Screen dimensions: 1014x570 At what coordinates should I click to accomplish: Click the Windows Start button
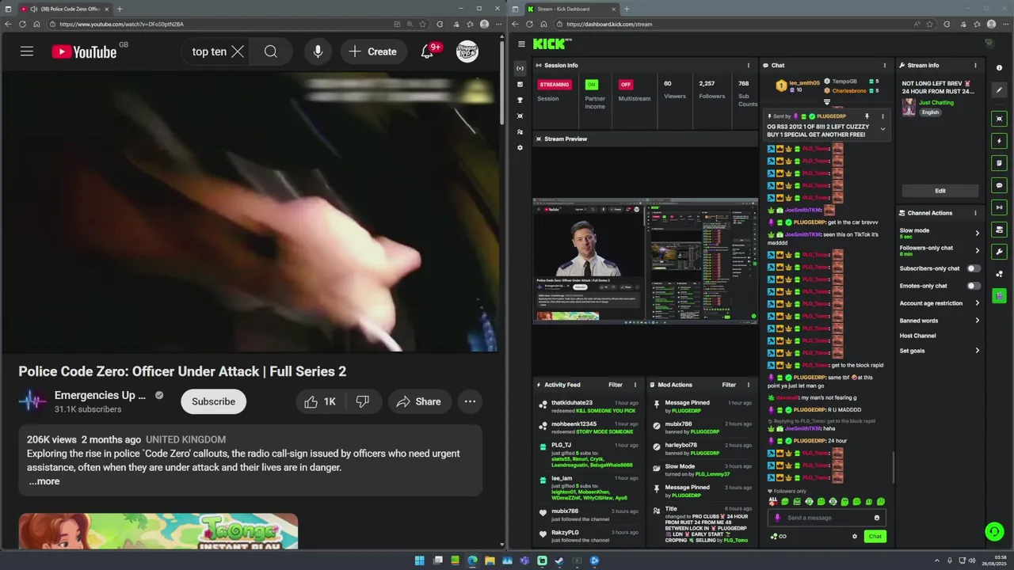tap(419, 560)
